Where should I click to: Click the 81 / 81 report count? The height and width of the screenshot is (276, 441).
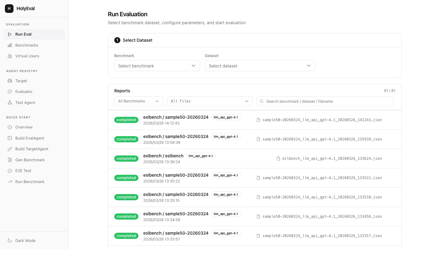[x=390, y=91]
